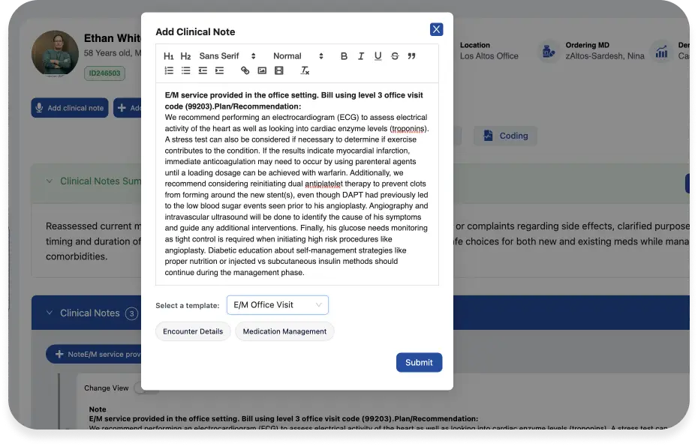698x446 pixels.
Task: Insert a hyperlink in the note
Action: pyautogui.click(x=245, y=70)
